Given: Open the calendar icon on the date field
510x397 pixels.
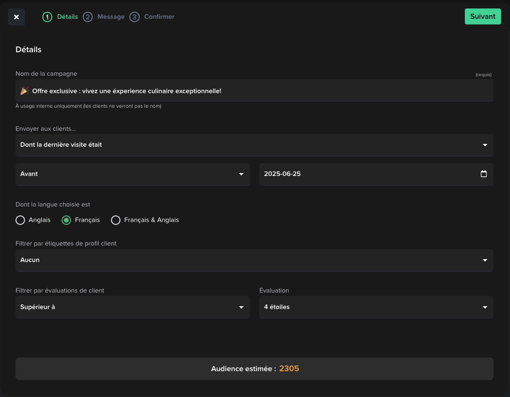Looking at the screenshot, I should coord(484,174).
